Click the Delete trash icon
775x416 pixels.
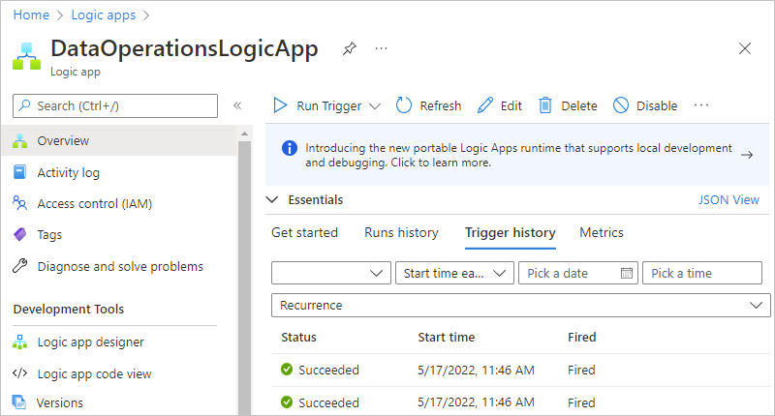[x=546, y=105]
